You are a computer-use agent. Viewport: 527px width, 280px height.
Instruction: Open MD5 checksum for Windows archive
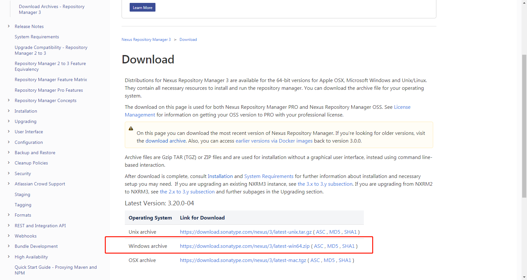(x=333, y=246)
